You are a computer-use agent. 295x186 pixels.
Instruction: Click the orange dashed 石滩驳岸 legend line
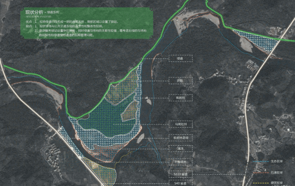[260, 173]
